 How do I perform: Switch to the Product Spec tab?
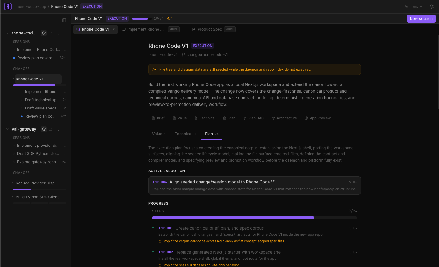point(214,29)
